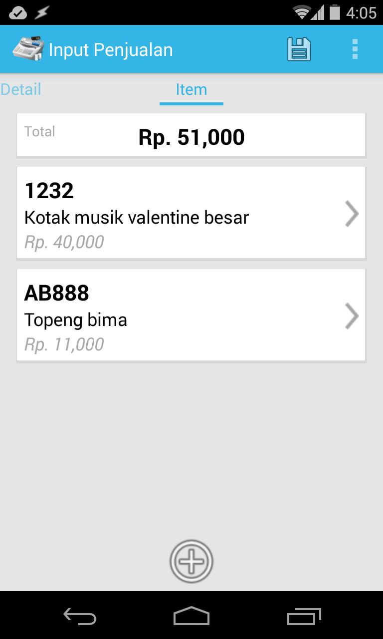
Task: Tap the AB888 item code
Action: [x=57, y=294]
